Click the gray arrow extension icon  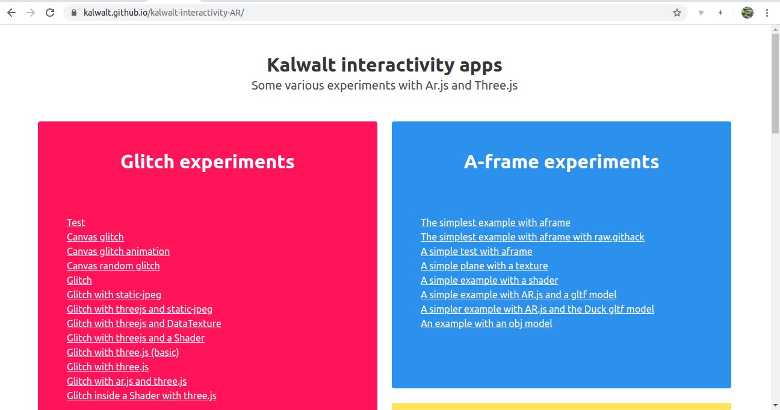pos(701,13)
